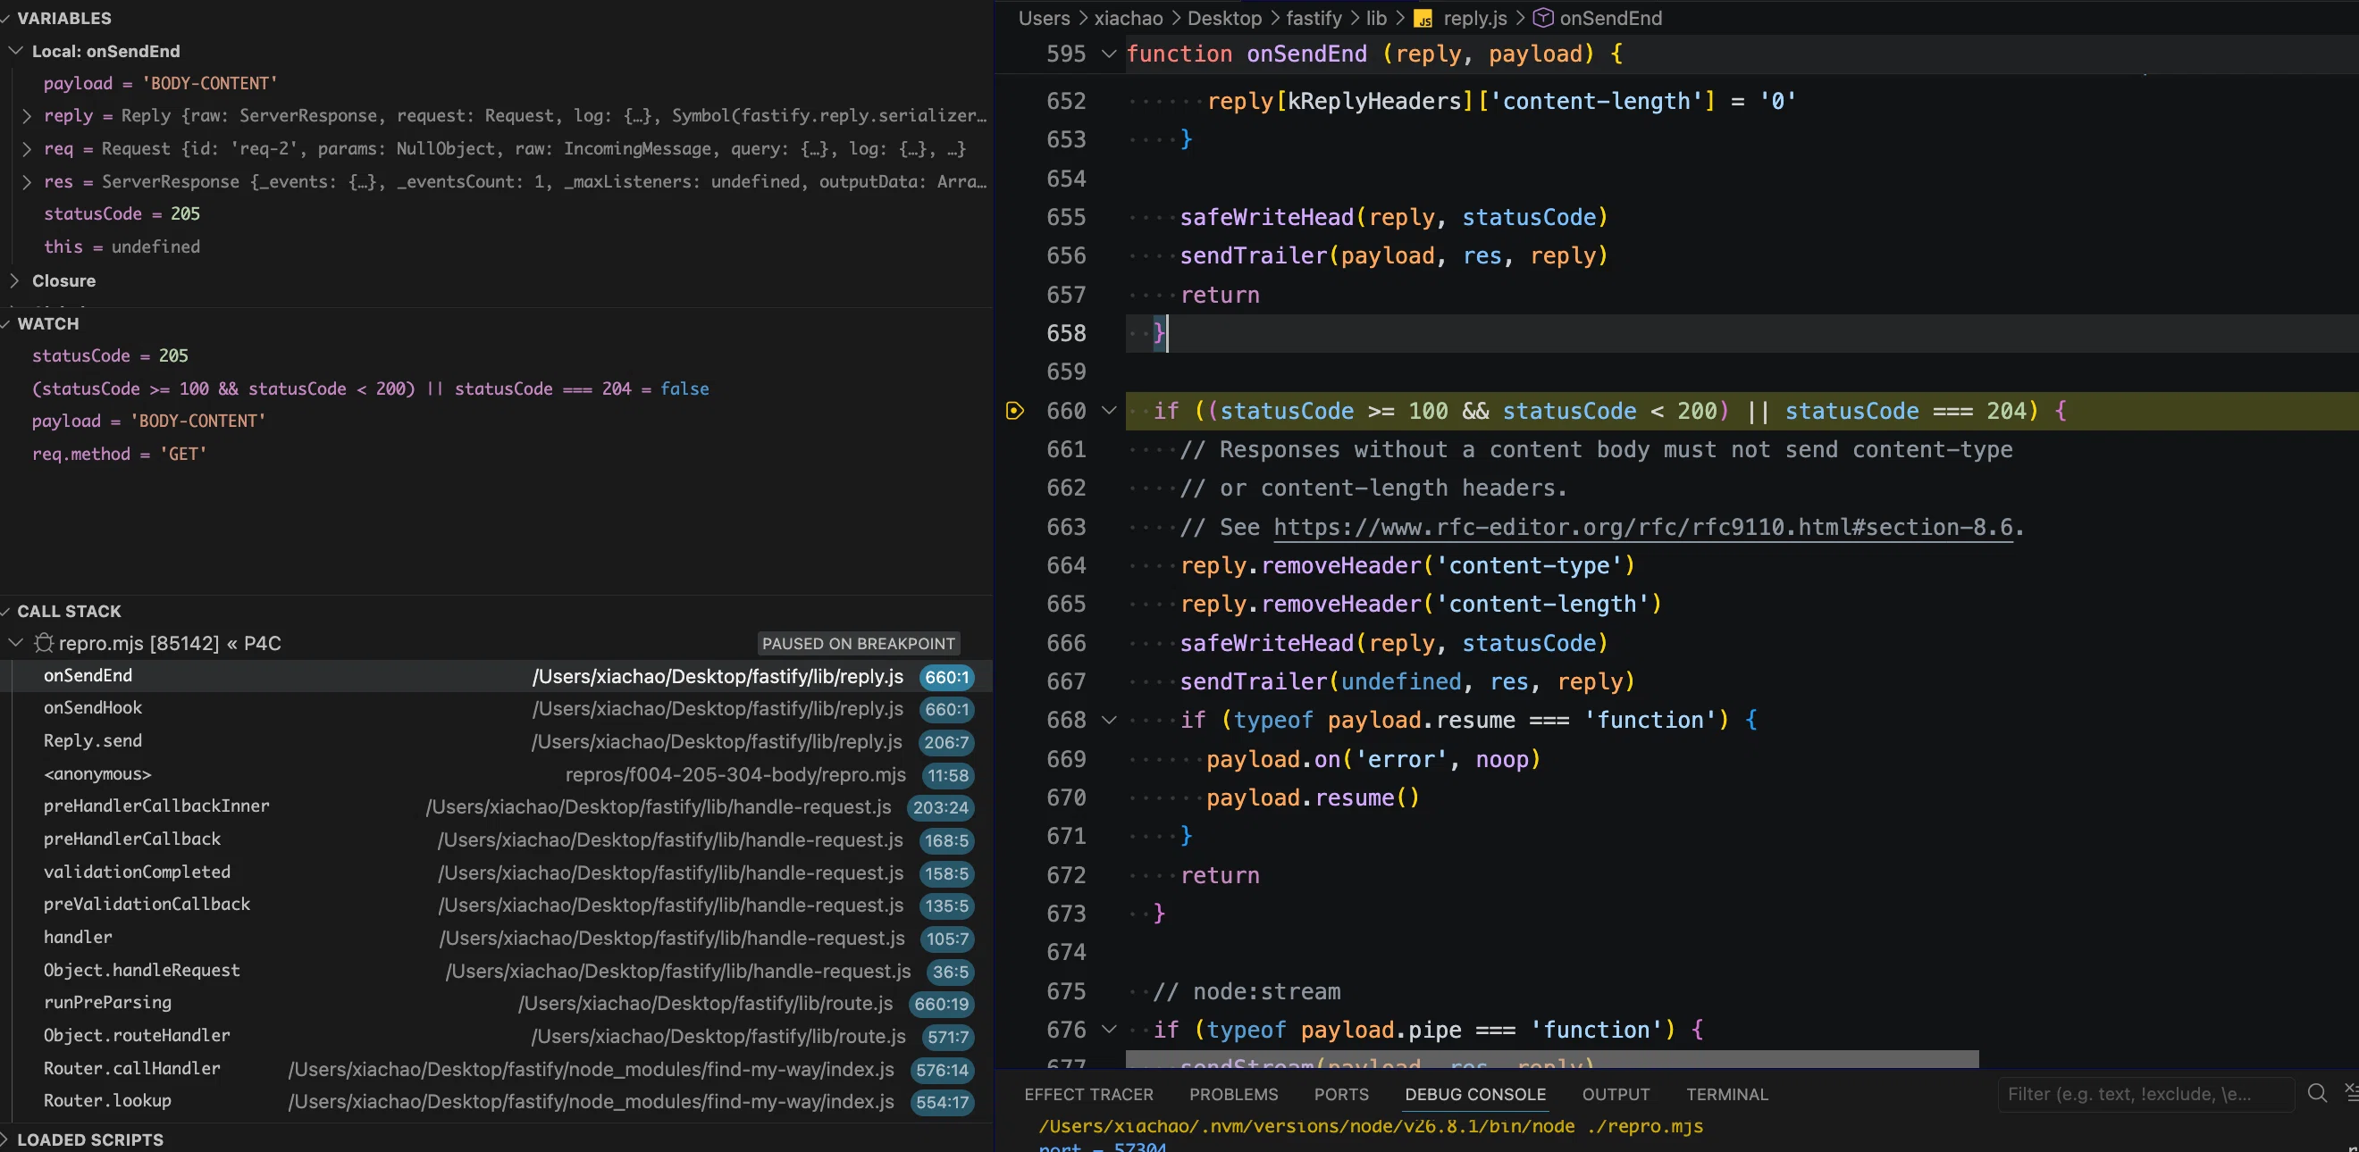Click line number 658 in the gutter
The image size is (2359, 1152).
(1066, 333)
